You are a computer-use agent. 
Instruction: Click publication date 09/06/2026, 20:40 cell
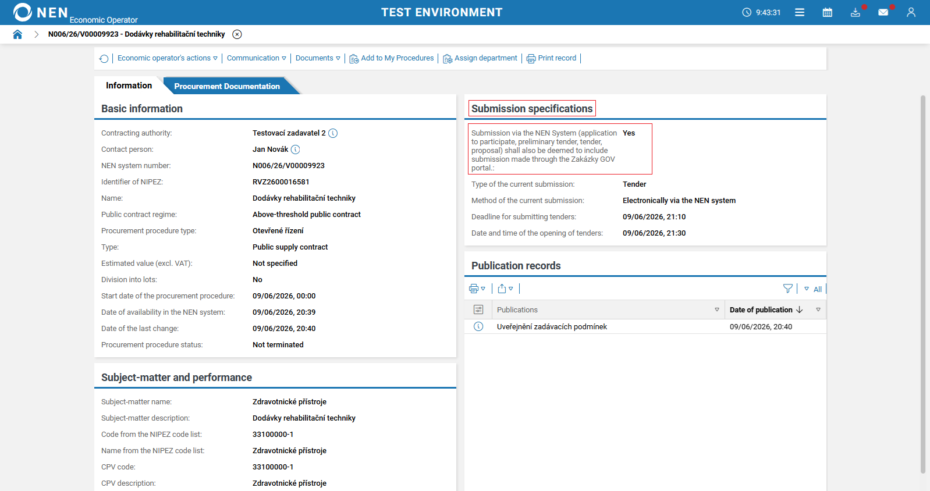(761, 327)
